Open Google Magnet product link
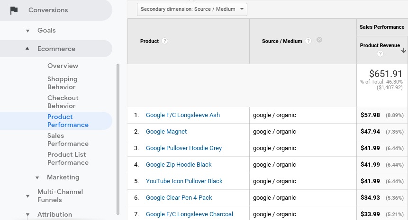 pyautogui.click(x=166, y=132)
